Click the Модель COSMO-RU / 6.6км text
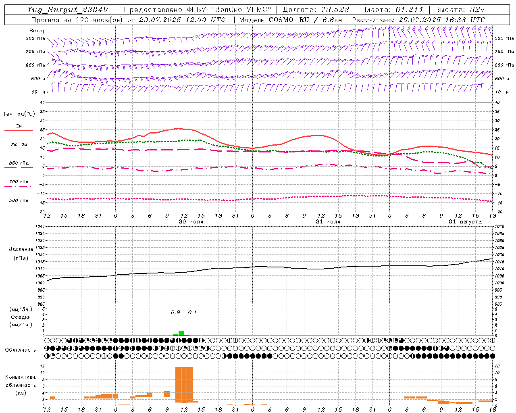Image resolution: width=516 pixels, height=413 pixels. coord(291,20)
